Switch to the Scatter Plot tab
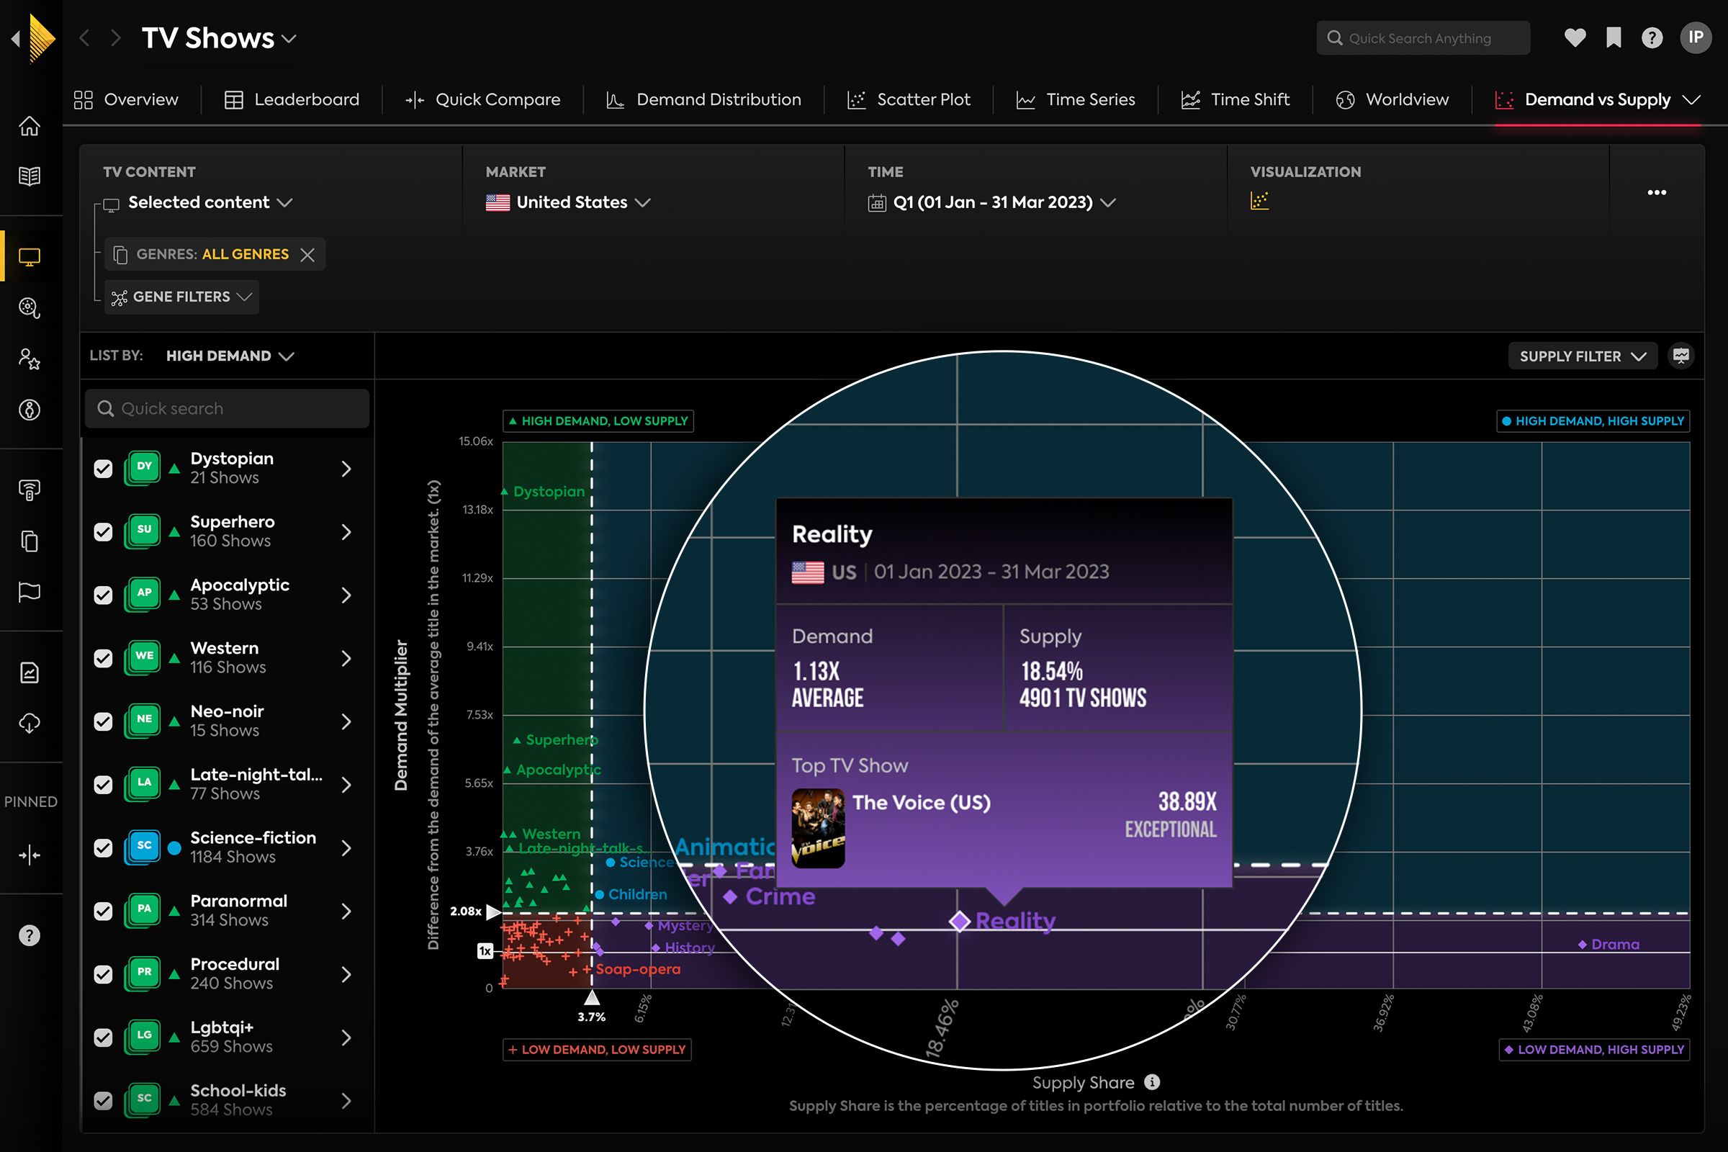Image resolution: width=1728 pixels, height=1152 pixels. [x=909, y=99]
